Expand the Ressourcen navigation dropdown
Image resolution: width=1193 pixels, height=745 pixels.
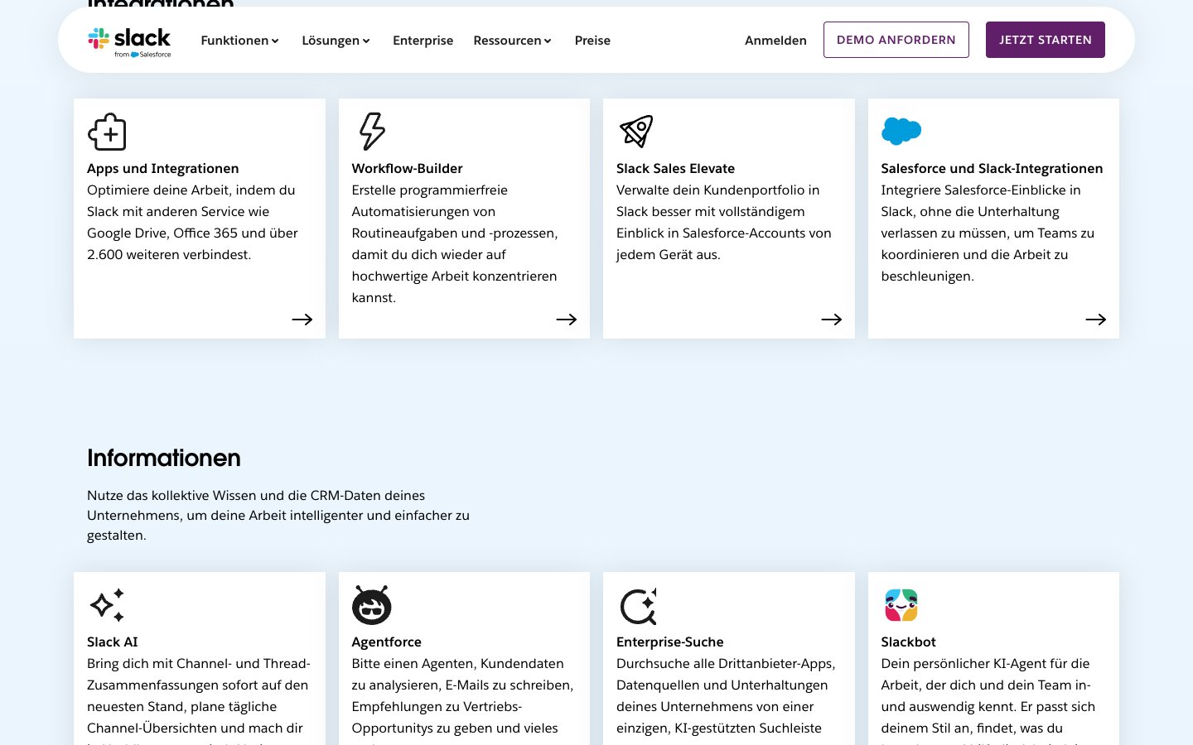[512, 41]
